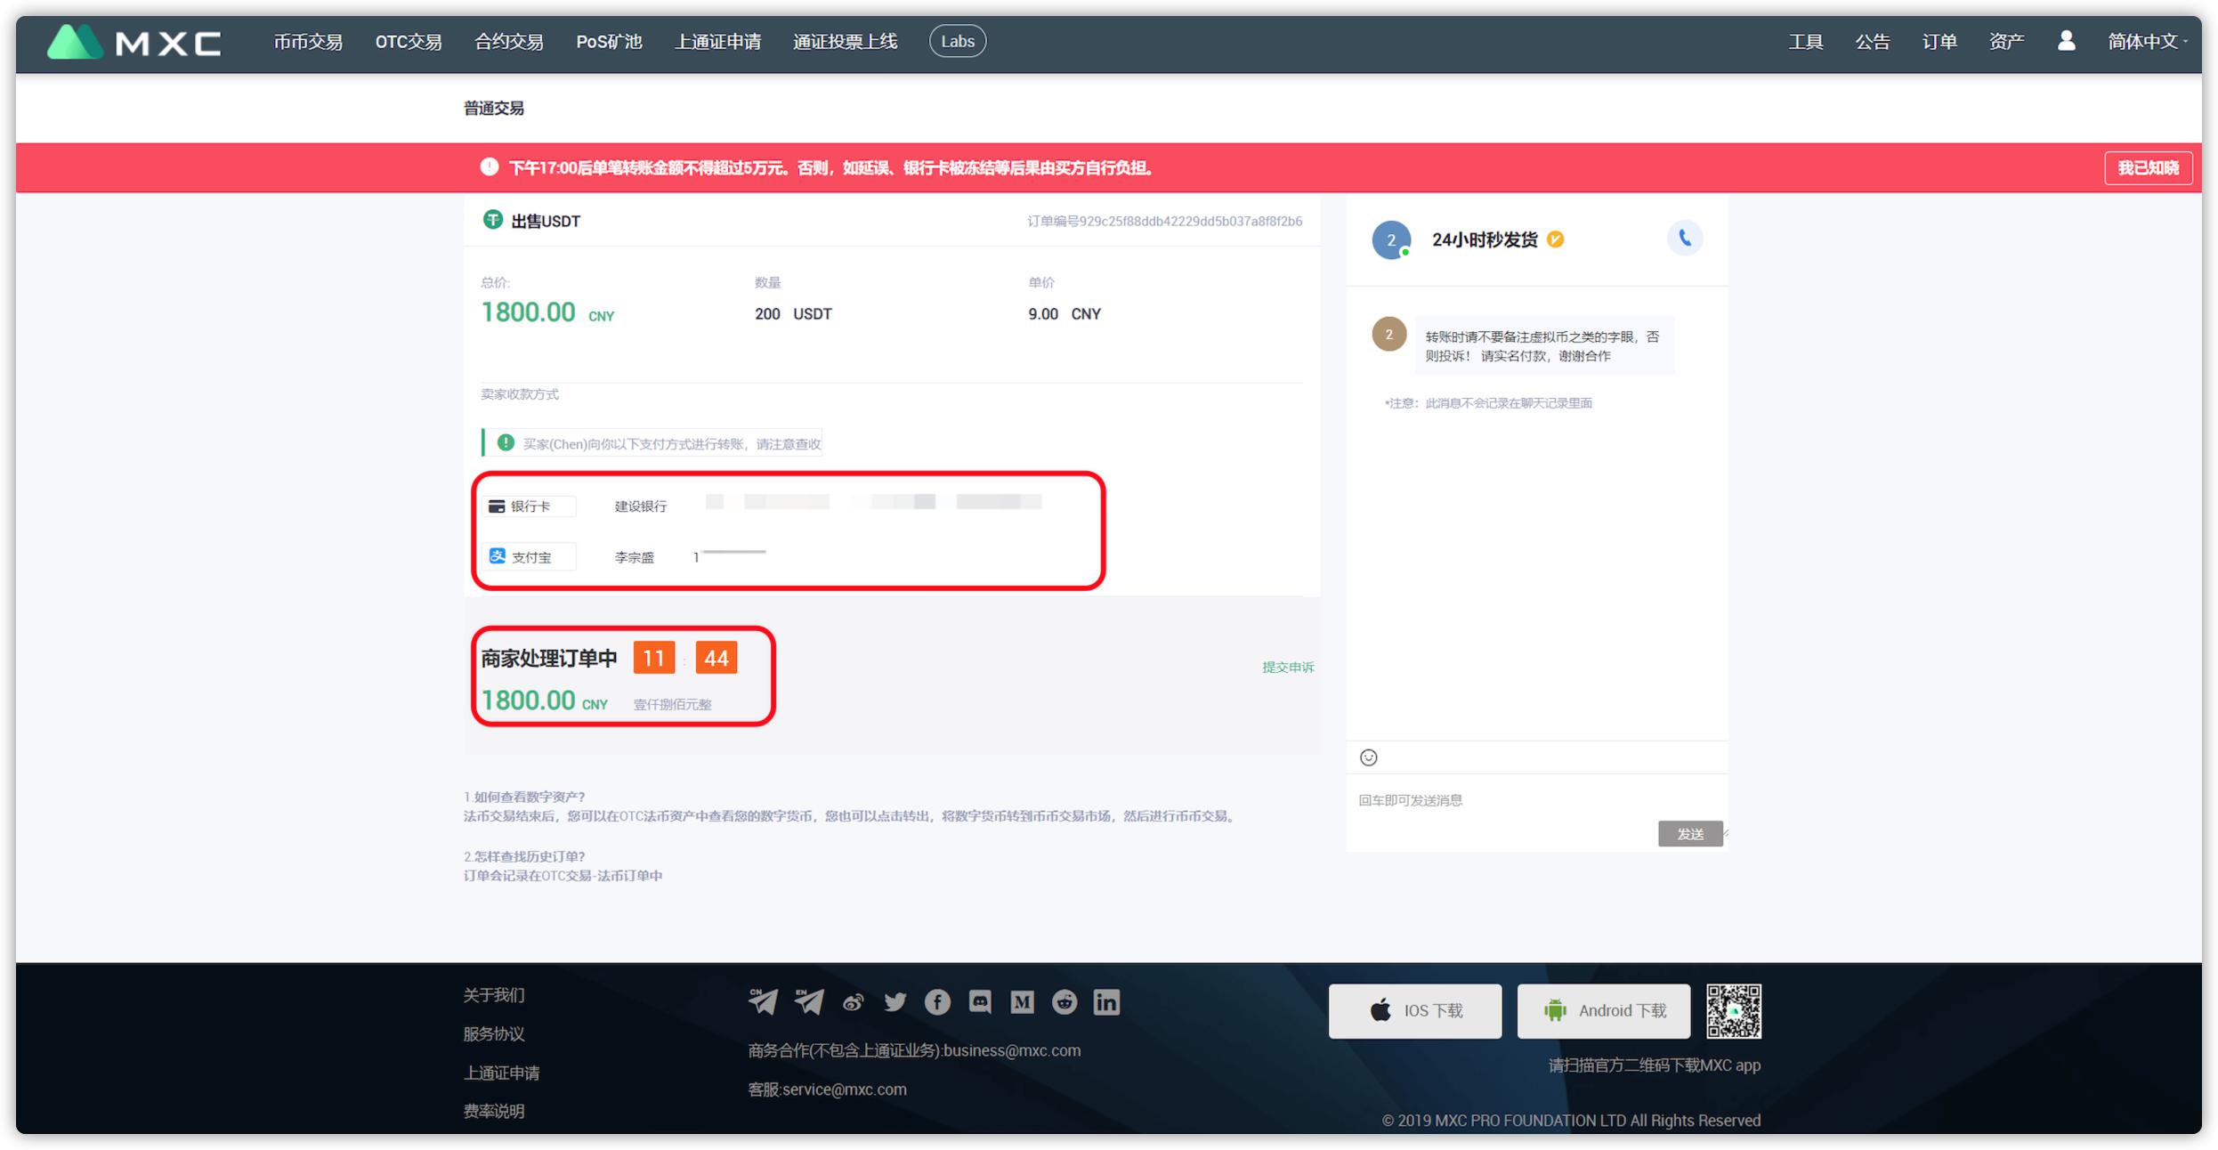
Task: Click the 商家处理订单中 status text
Action: (x=548, y=658)
